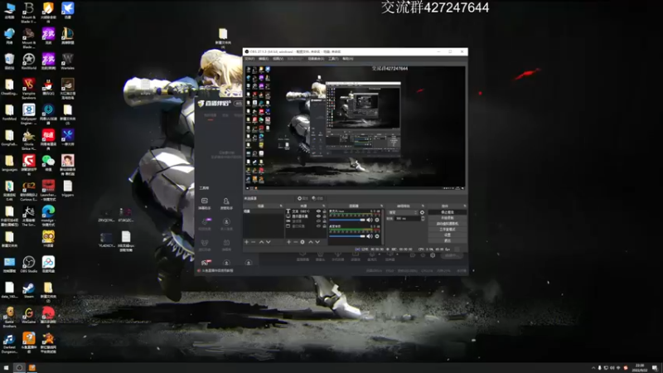Viewport: 663px width, 373px height.
Task: Add a new scene with plus icon
Action: (246, 242)
